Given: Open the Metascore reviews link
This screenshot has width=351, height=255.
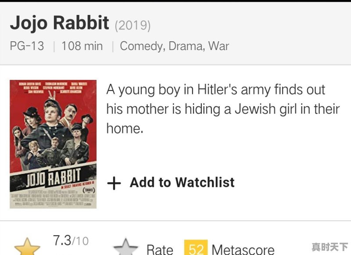Looking at the screenshot, I should click(x=243, y=249).
